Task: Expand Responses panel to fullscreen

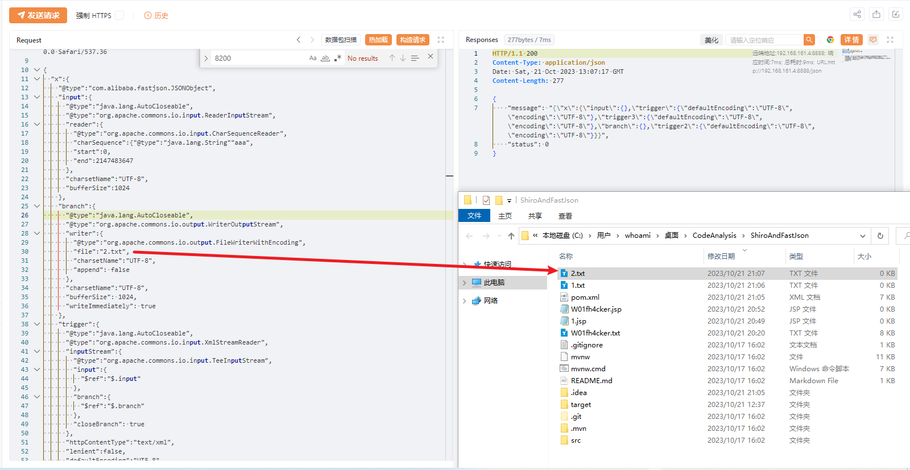Action: pos(890,40)
